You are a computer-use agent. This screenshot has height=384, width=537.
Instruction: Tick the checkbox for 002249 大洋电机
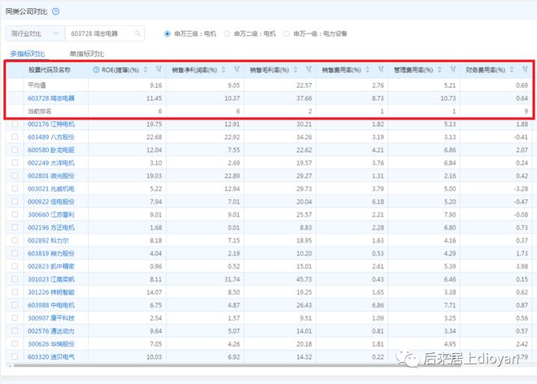coord(15,163)
